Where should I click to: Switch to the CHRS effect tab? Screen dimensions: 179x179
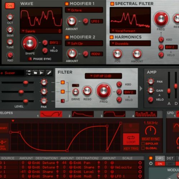tap(160, 158)
